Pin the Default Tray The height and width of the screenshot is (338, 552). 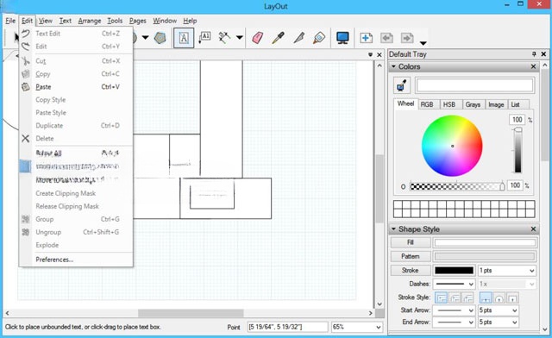click(534, 54)
